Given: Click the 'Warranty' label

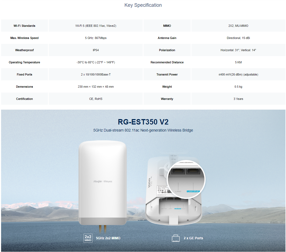Looking at the screenshot, I should click(167, 99).
